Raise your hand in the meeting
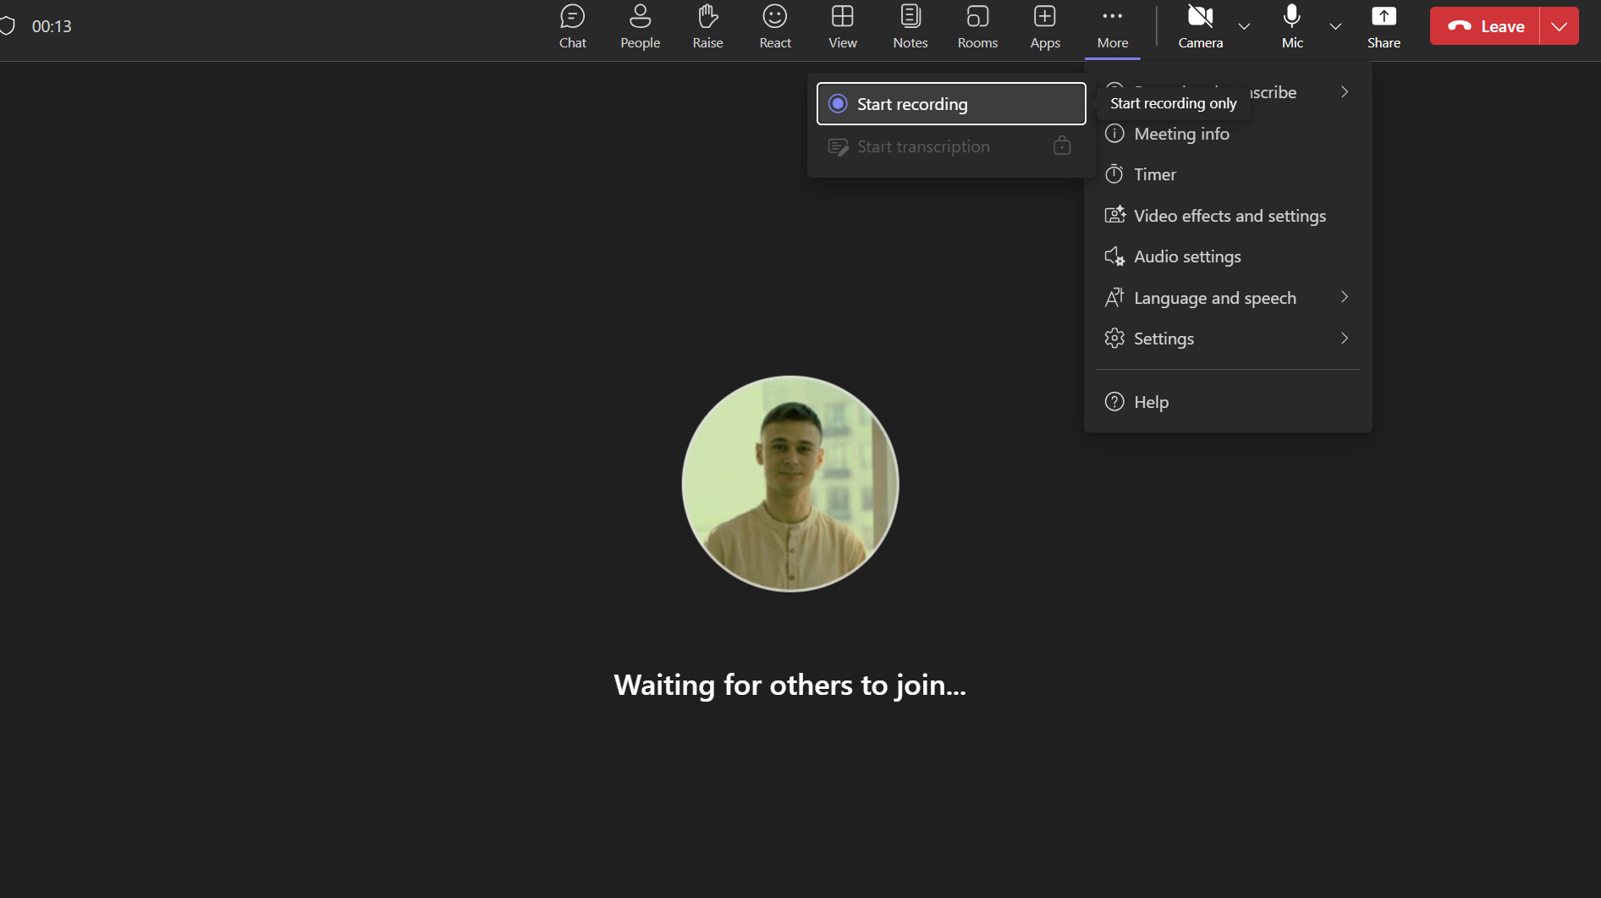Screen dimensions: 1601x898 (707, 26)
